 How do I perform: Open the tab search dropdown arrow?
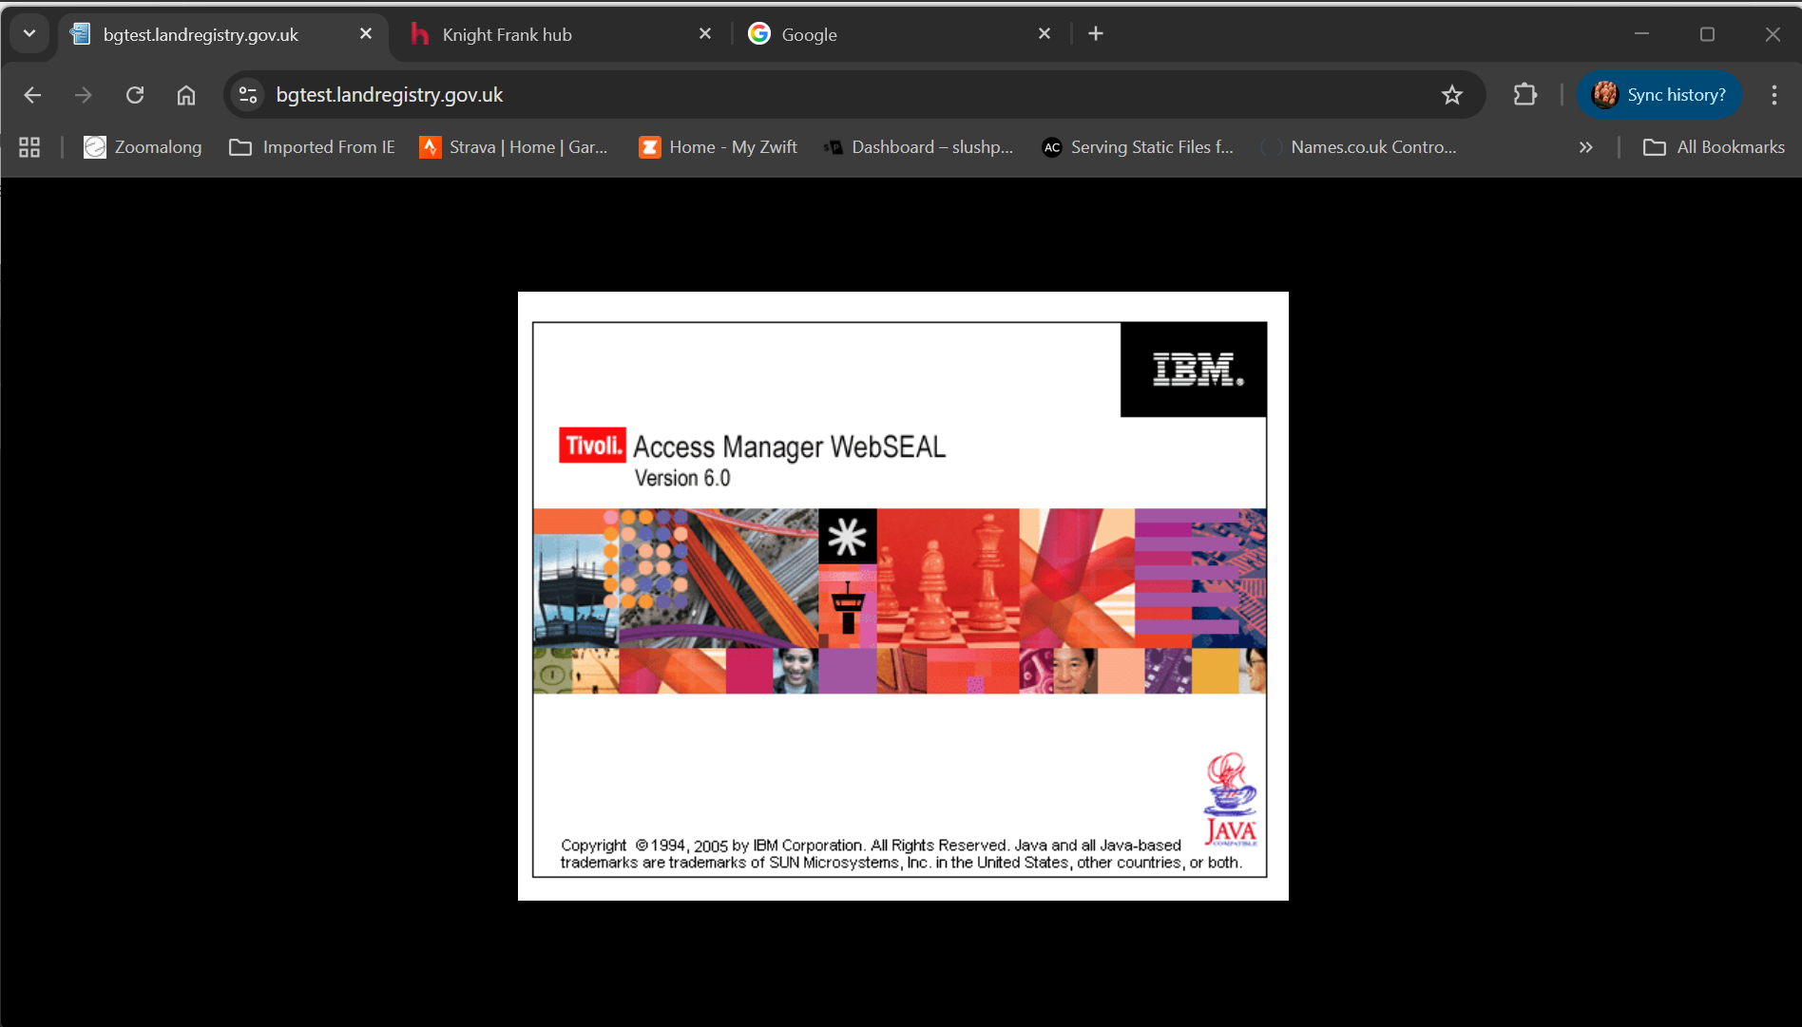pyautogui.click(x=29, y=33)
